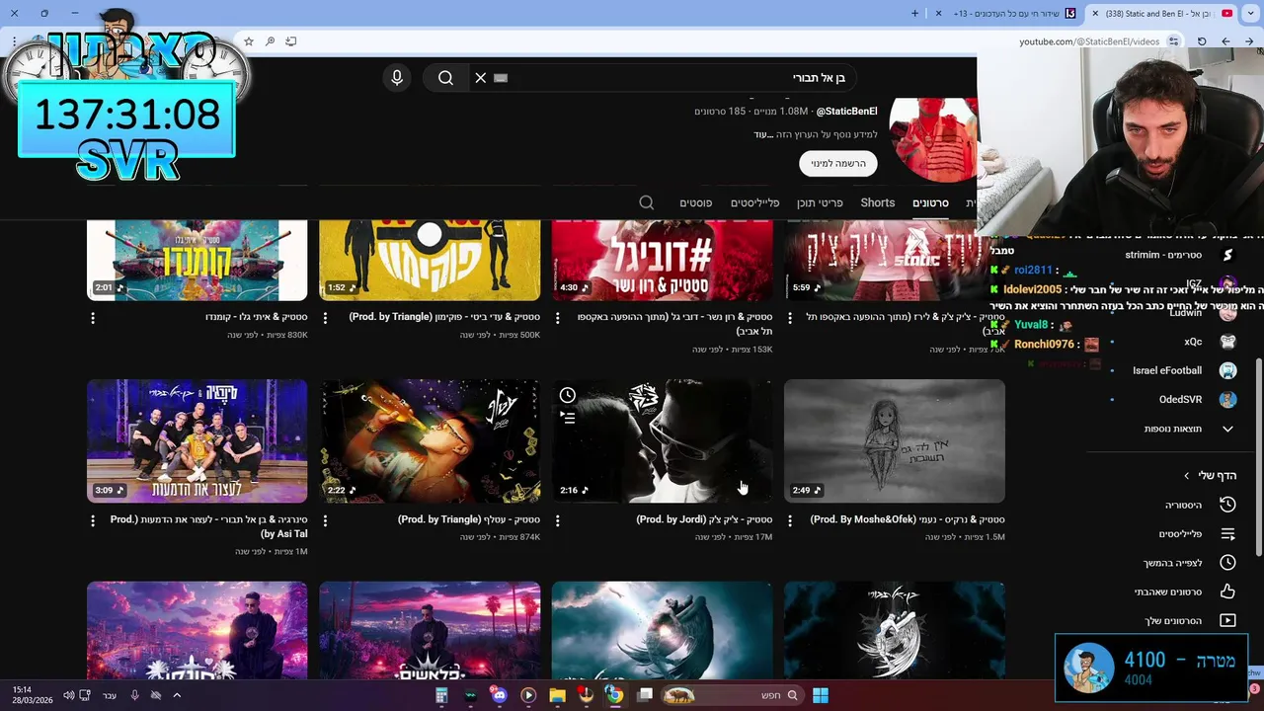Open the volume speaker tray icon
Image resolution: width=1264 pixels, height=711 pixels.
[x=68, y=695]
